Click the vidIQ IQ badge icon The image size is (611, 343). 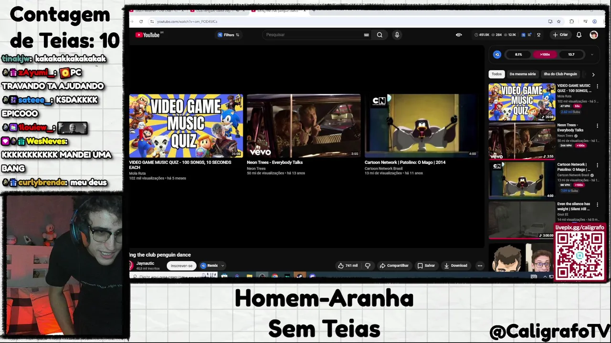497,54
